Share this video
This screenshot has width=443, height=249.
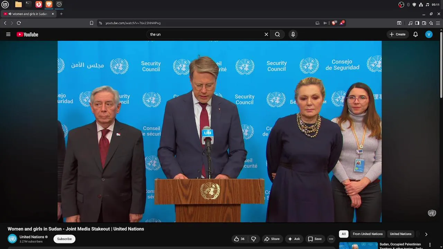tap(272, 239)
